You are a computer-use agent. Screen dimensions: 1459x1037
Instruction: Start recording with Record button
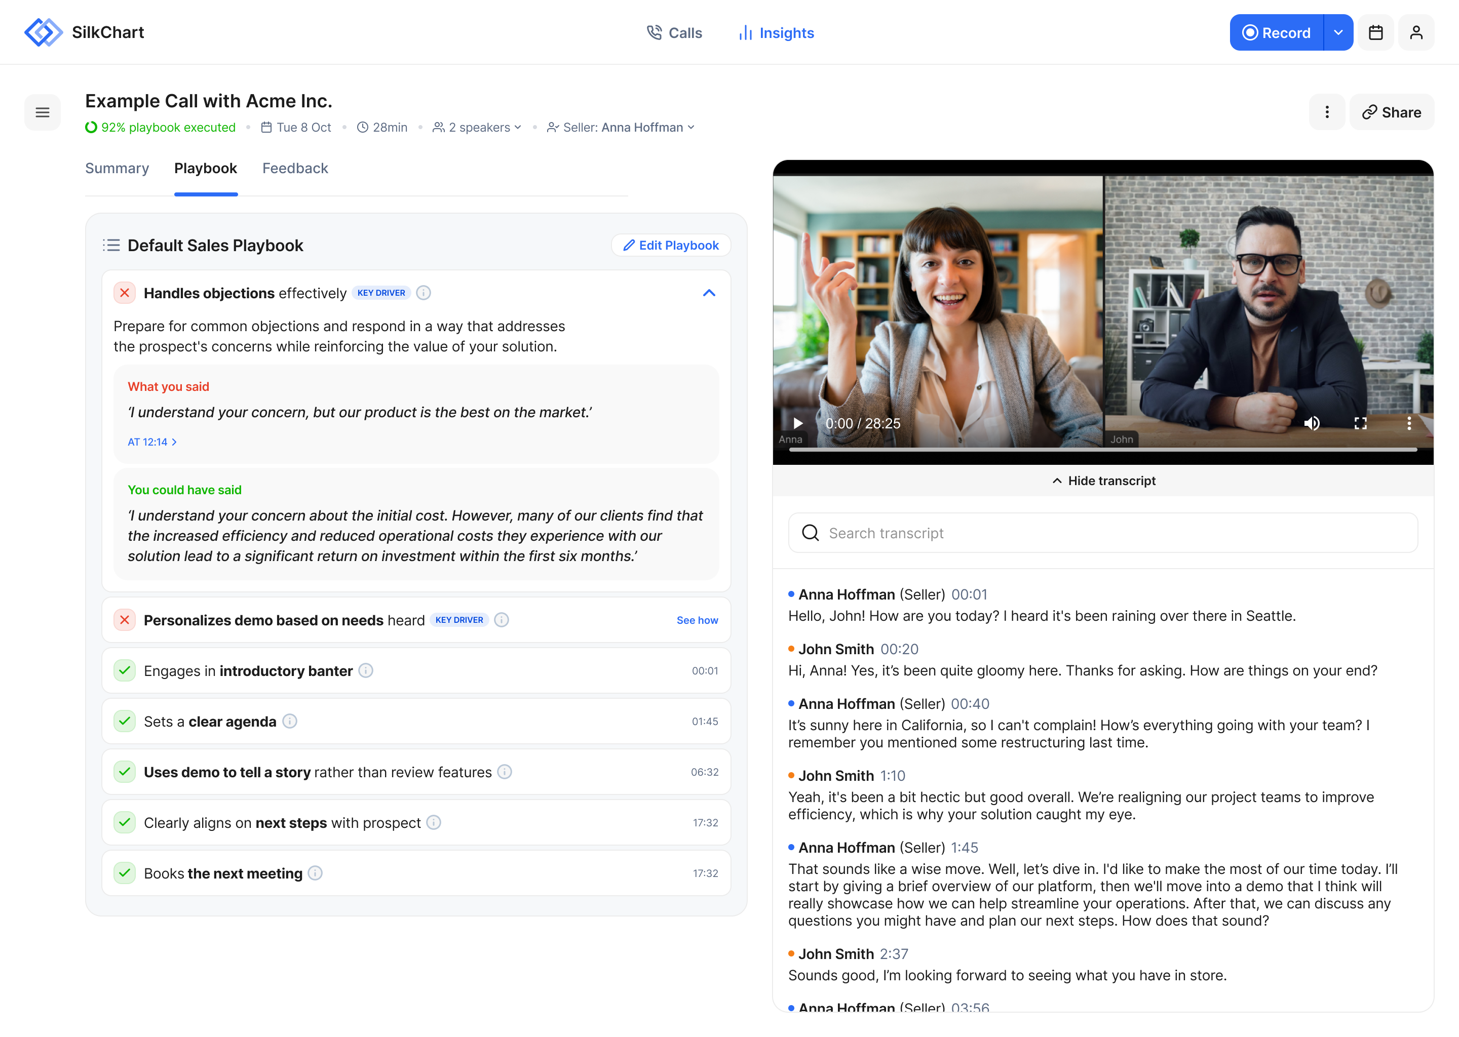(x=1276, y=32)
